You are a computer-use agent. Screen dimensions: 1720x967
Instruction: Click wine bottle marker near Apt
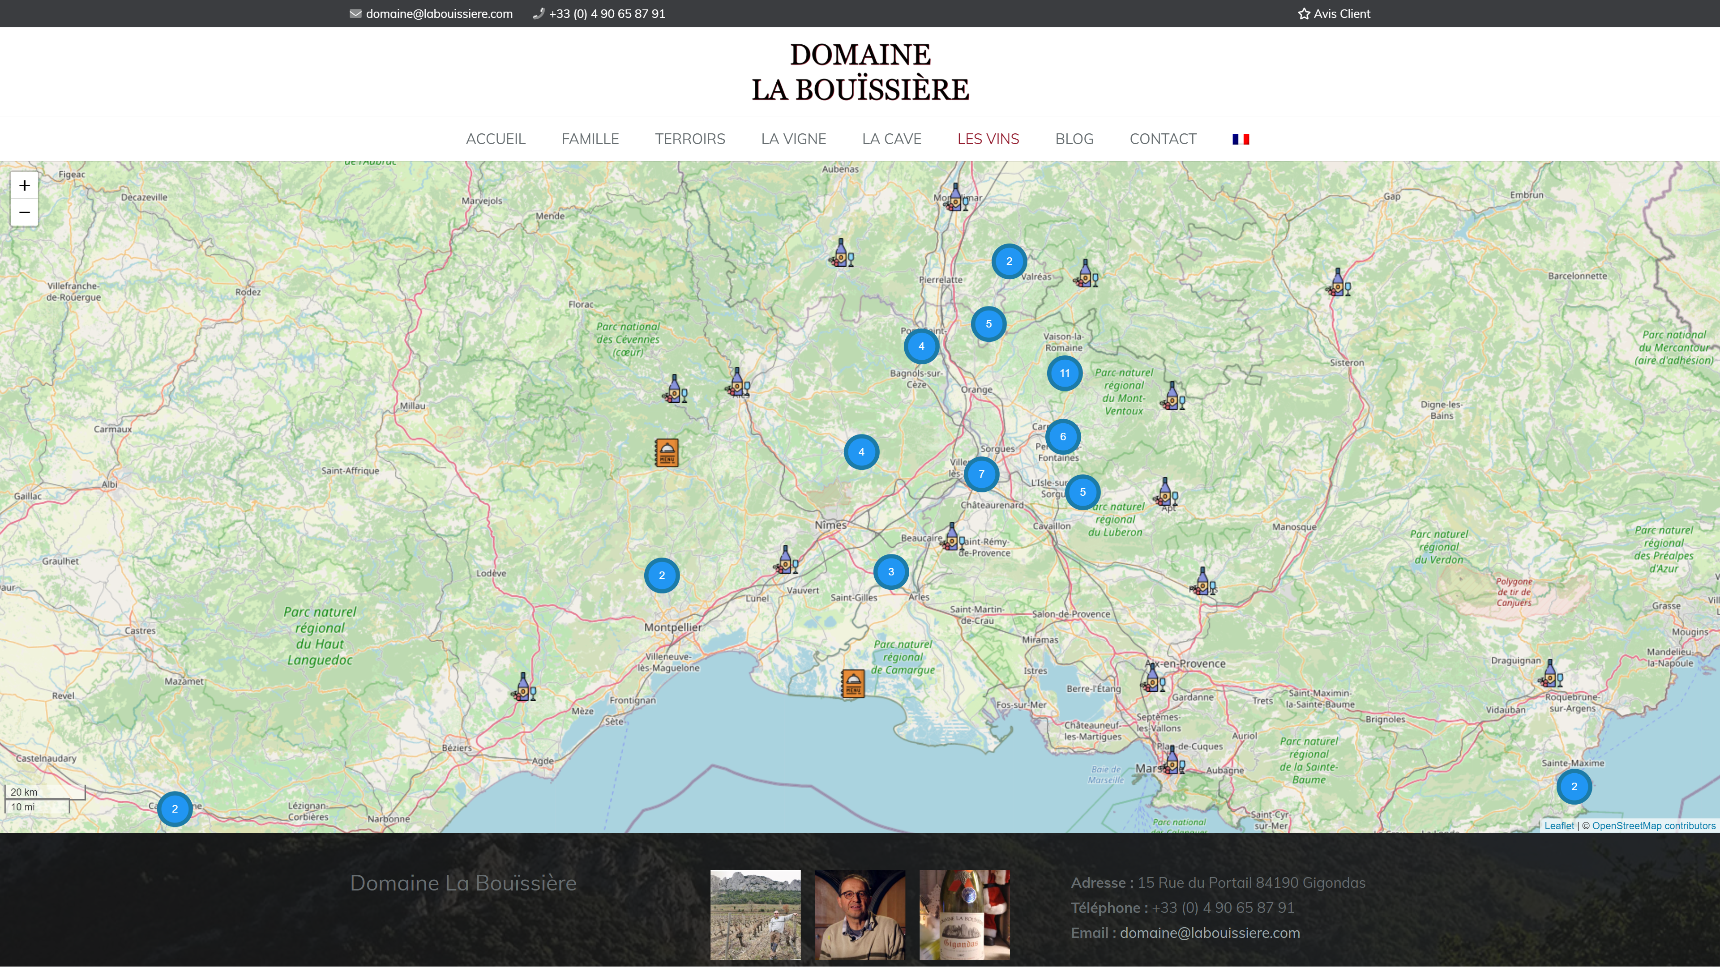[1166, 492]
